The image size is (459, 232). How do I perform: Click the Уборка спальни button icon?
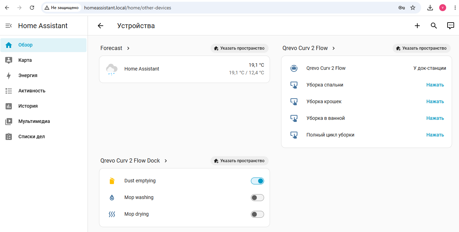294,85
